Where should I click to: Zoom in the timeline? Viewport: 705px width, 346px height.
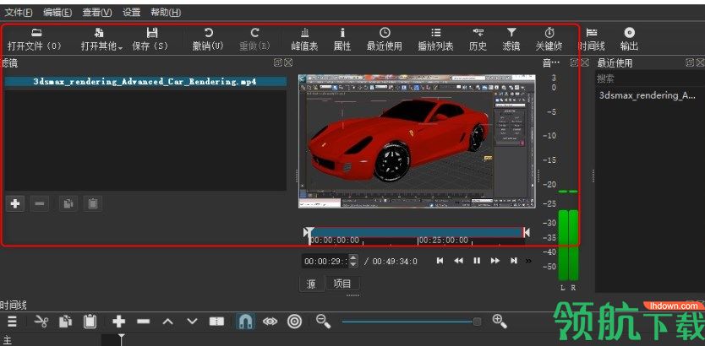[x=500, y=321]
